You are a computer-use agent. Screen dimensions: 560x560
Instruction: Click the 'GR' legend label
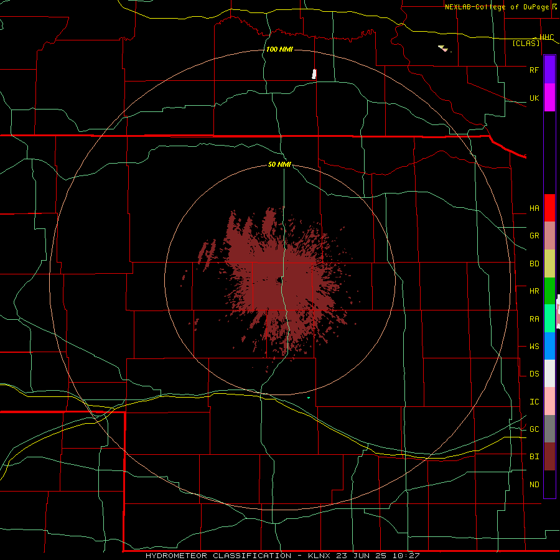(x=534, y=236)
